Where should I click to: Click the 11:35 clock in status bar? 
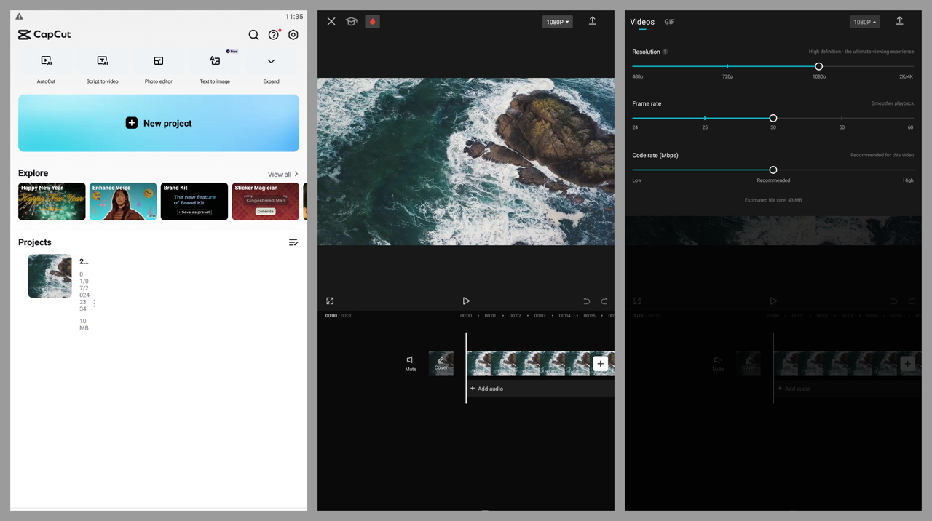click(x=294, y=16)
